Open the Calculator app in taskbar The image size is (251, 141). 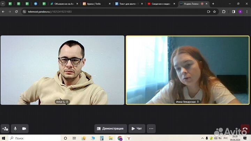(102, 138)
